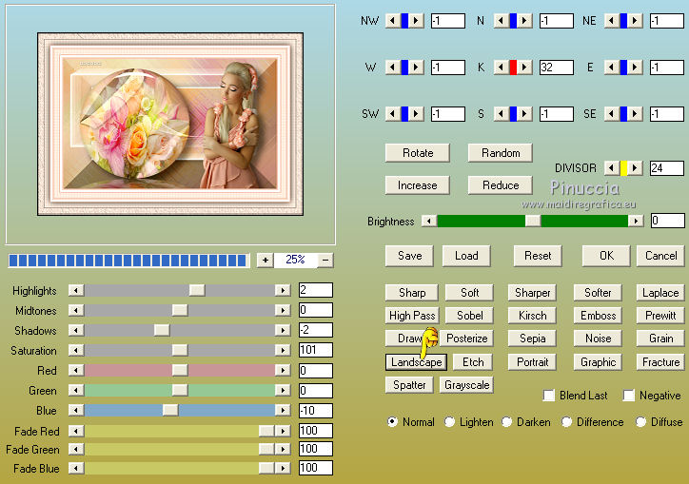Apply the Spatter preset
This screenshot has width=689, height=484.
pyautogui.click(x=409, y=385)
